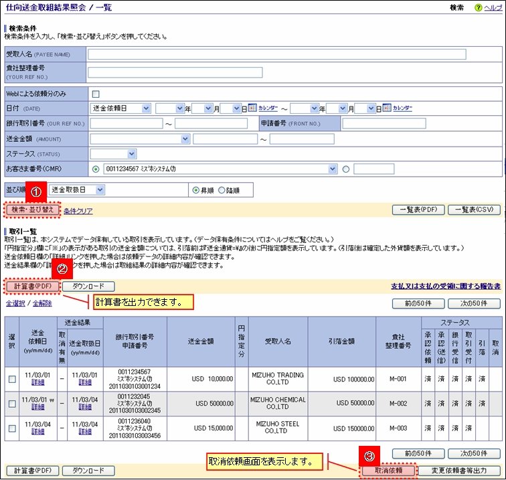
Task: Click the MIZUHO TRADING CO.,LTD cell
Action: point(278,379)
